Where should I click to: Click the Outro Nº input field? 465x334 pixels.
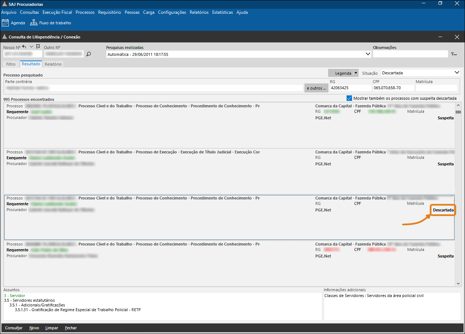pyautogui.click(x=64, y=54)
